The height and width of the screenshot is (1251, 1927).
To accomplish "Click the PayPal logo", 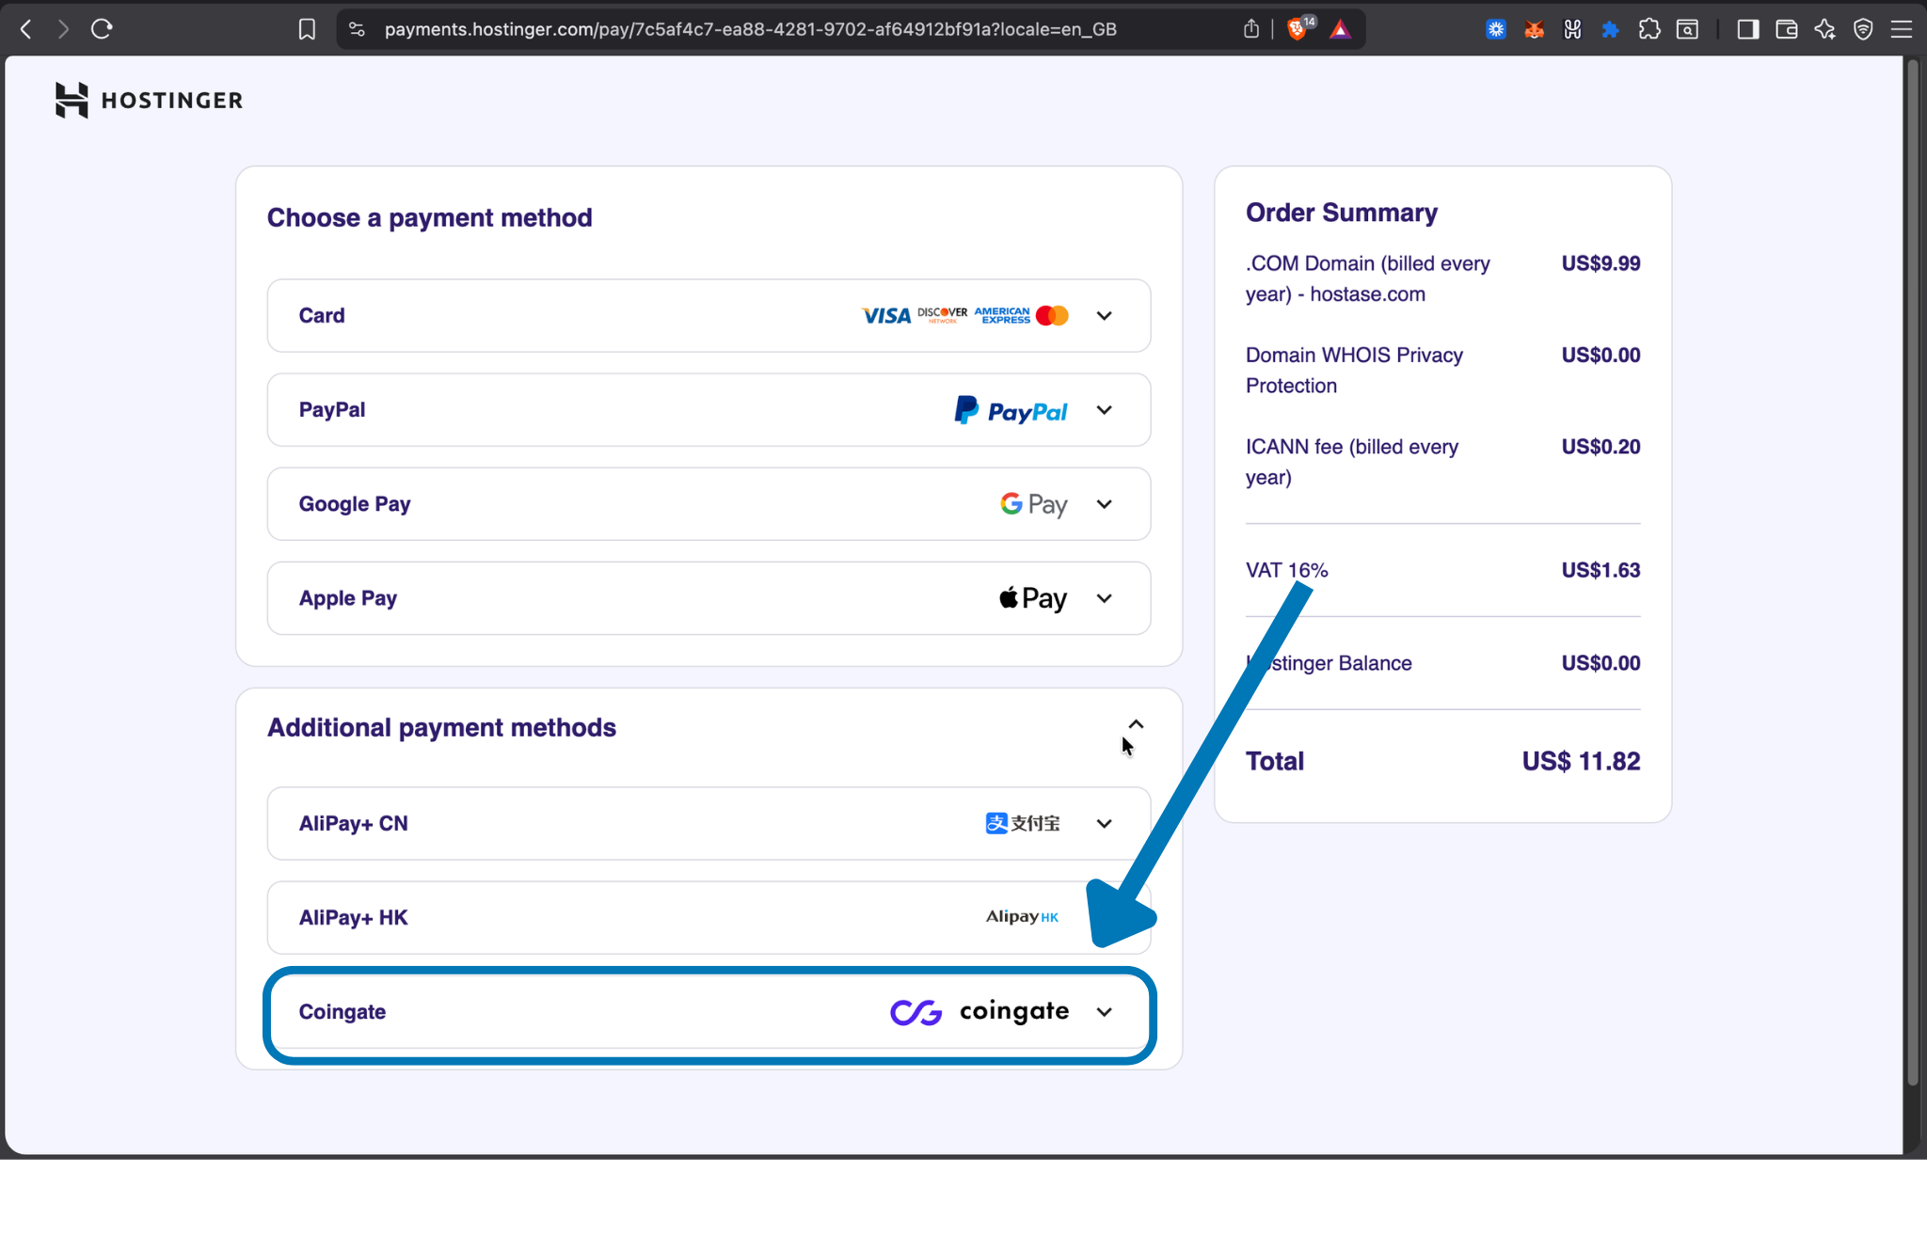I will coord(1011,410).
